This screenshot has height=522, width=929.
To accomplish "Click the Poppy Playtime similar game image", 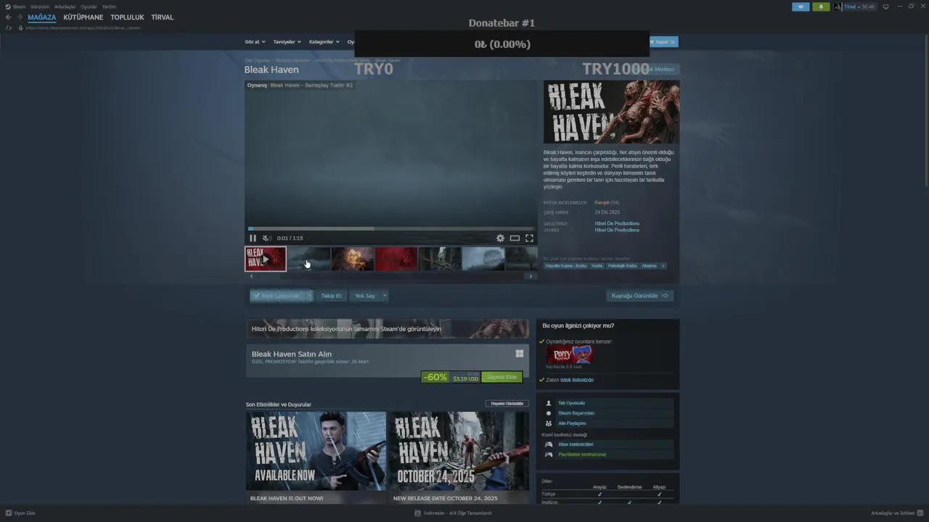I will 569,355.
